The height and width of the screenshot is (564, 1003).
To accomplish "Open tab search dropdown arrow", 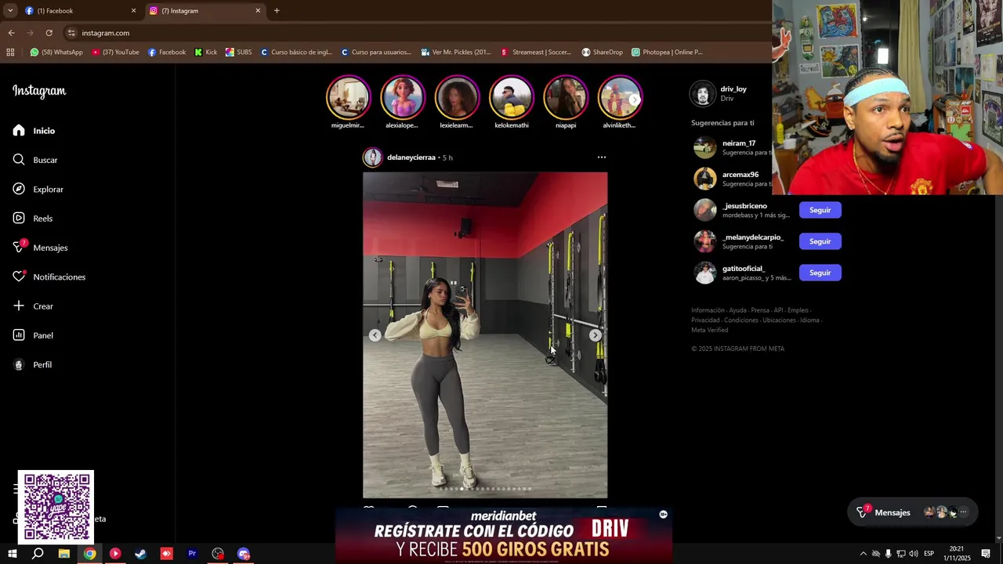I will point(9,11).
